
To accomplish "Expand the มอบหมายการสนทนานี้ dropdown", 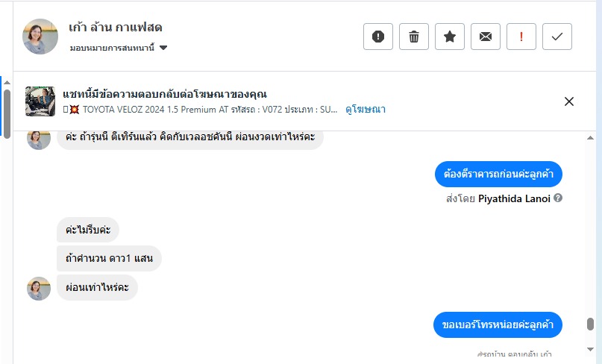I will tap(163, 48).
